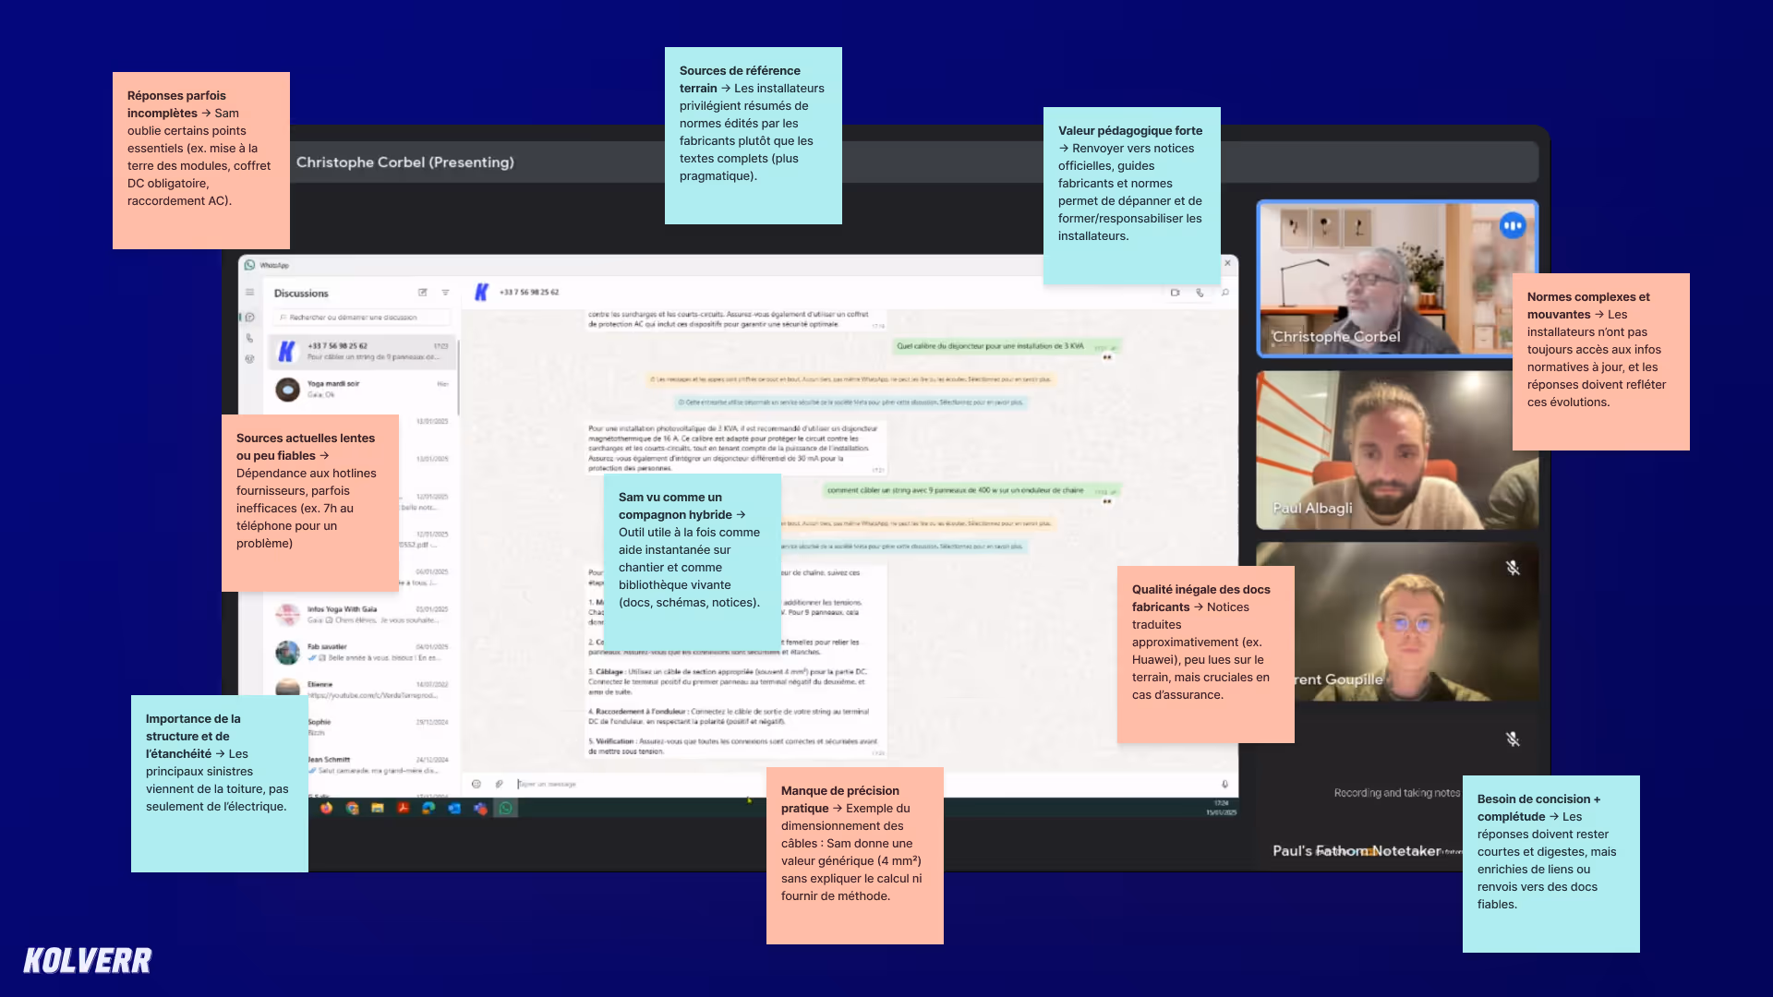Click the first instruction message reading 'Pour une installation photovoltaïque'

pyautogui.click(x=735, y=449)
